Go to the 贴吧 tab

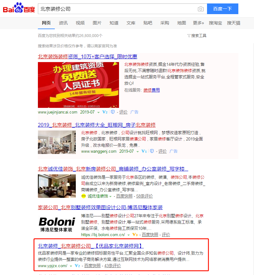[148, 23]
